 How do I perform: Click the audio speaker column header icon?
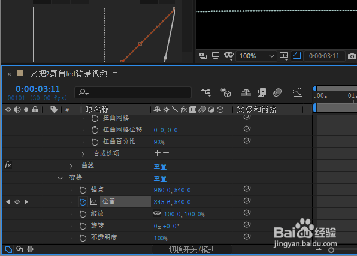click(17, 110)
